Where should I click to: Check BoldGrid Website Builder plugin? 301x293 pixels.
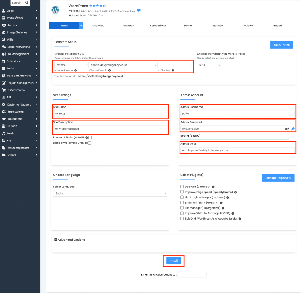pos(182,218)
